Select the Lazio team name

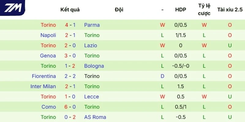pyautogui.click(x=91, y=45)
